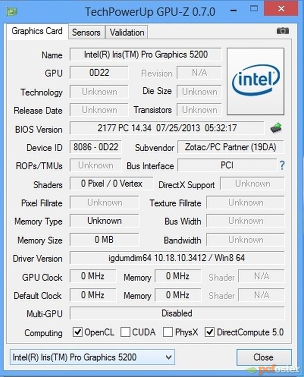This screenshot has height=377, width=304.
Task: Click the BIOS Version field
Action: [x=167, y=128]
